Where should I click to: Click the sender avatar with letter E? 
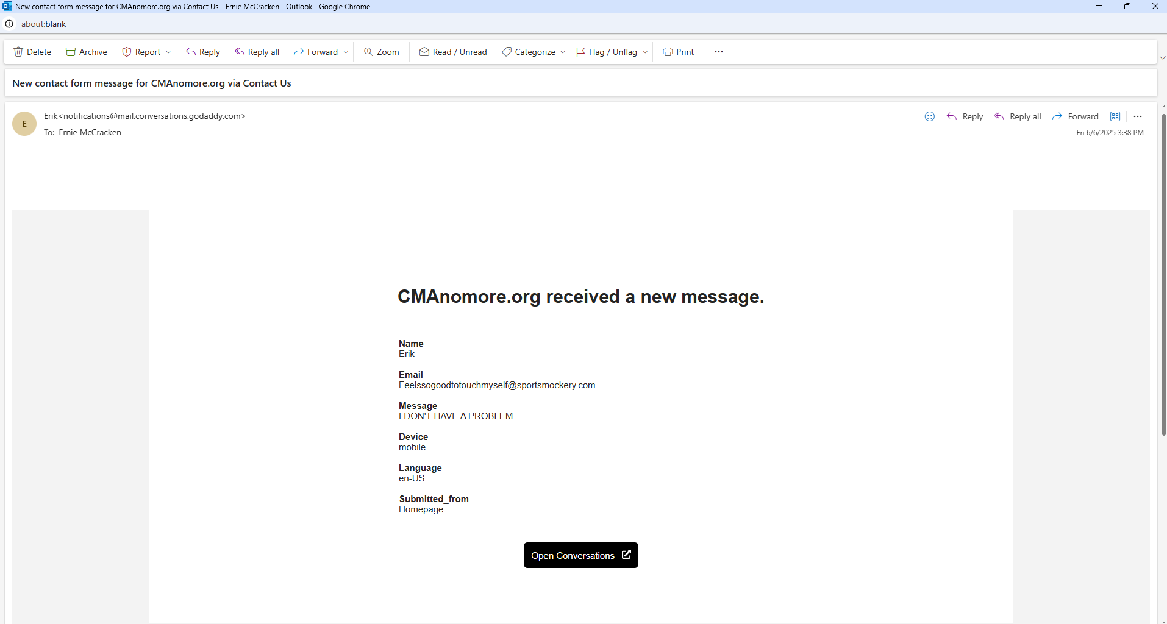pos(24,124)
